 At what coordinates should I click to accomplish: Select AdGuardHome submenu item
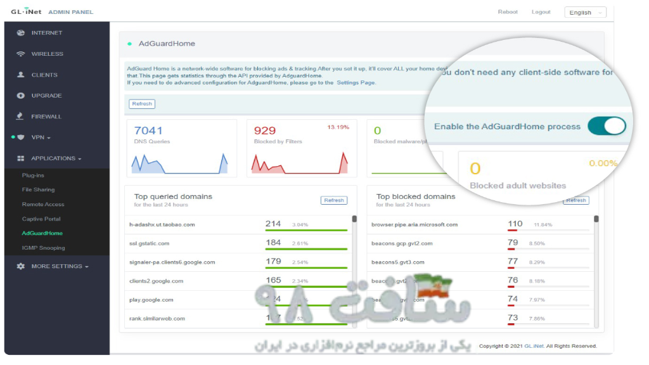tap(42, 233)
